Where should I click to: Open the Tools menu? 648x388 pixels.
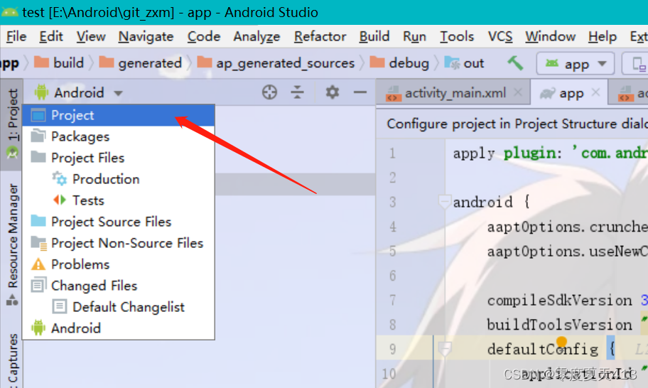click(457, 37)
